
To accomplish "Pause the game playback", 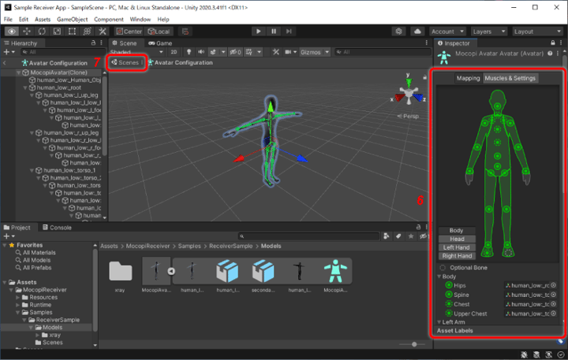I will [x=274, y=32].
